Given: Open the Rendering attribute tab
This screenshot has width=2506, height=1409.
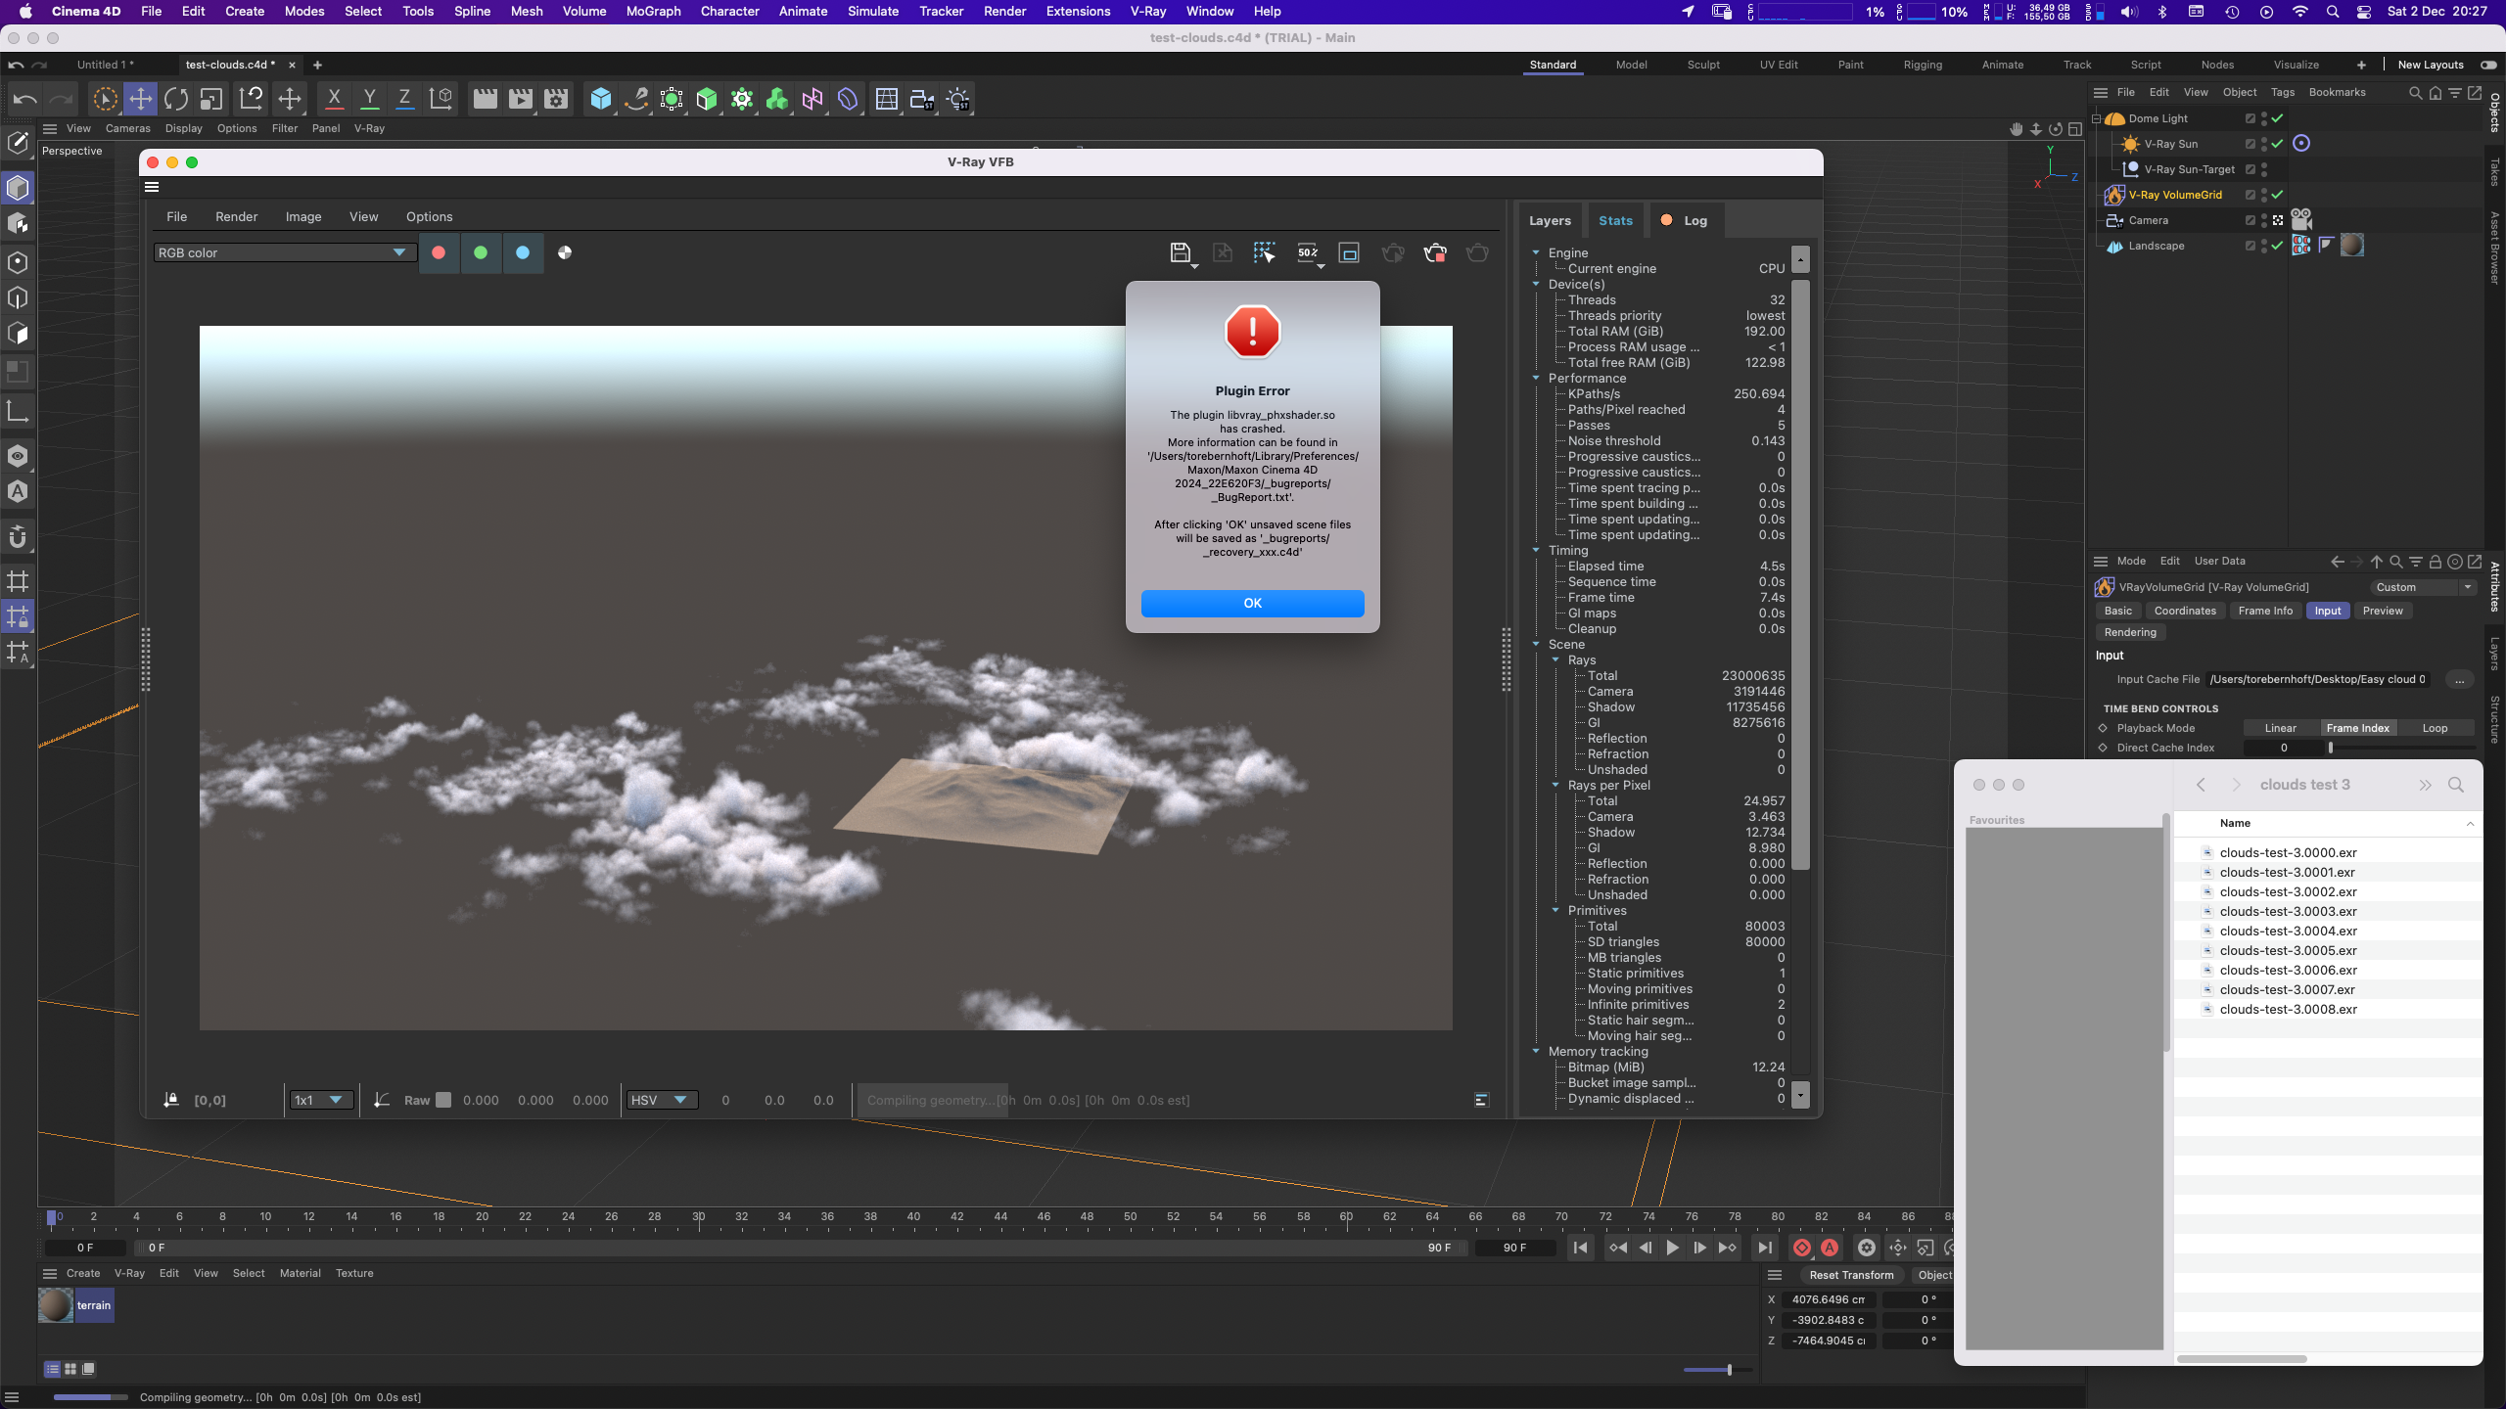Looking at the screenshot, I should click(x=2130, y=632).
